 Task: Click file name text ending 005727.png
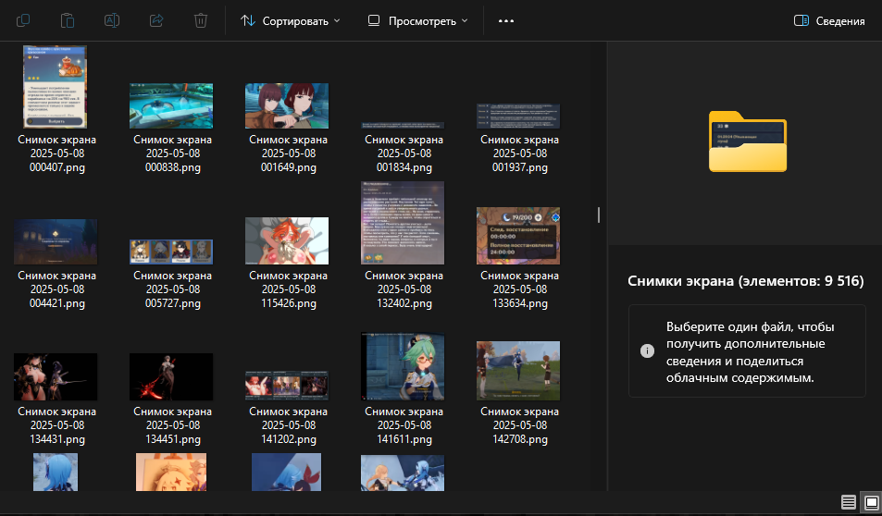(173, 289)
